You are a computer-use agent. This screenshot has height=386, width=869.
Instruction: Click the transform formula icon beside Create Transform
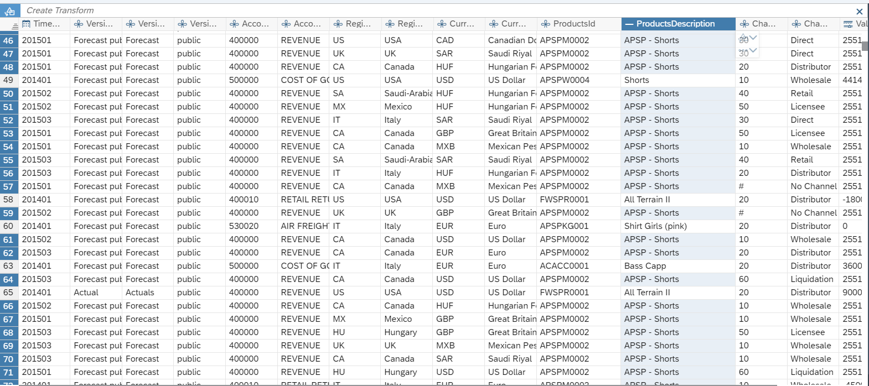coord(10,11)
